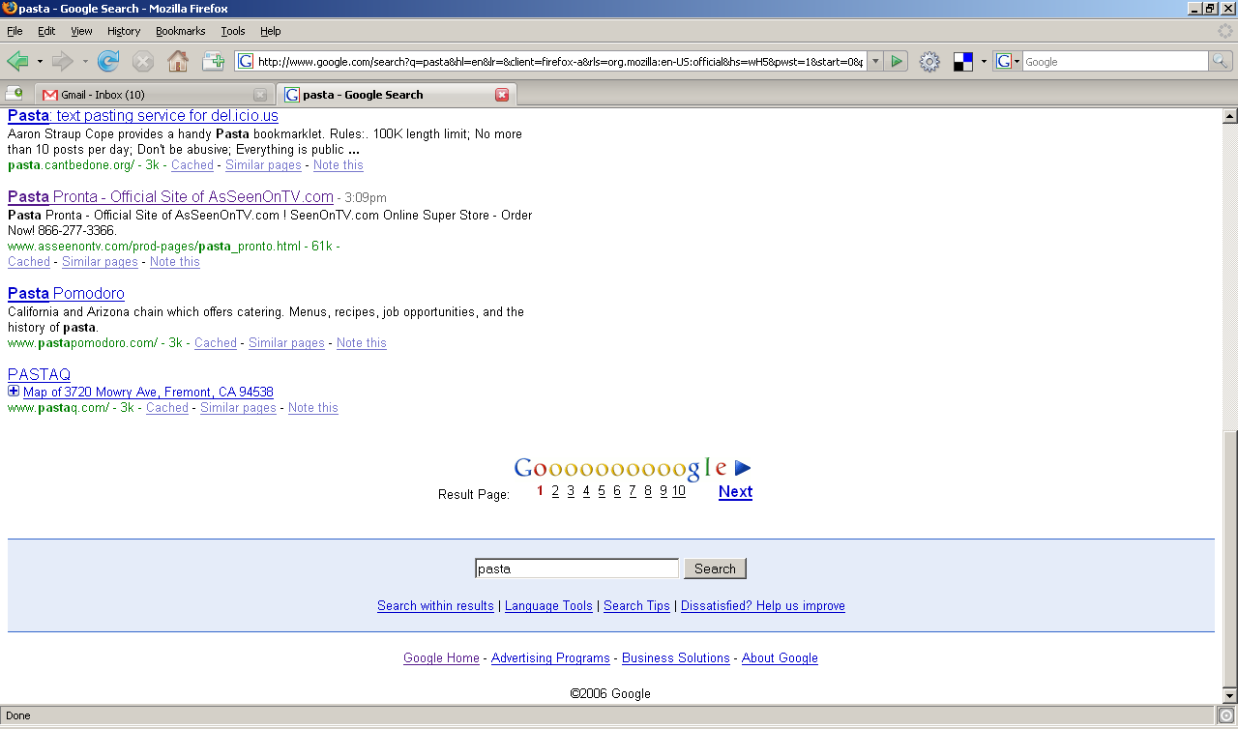The width and height of the screenshot is (1238, 729).
Task: Go to result page 2
Action: click(x=555, y=491)
